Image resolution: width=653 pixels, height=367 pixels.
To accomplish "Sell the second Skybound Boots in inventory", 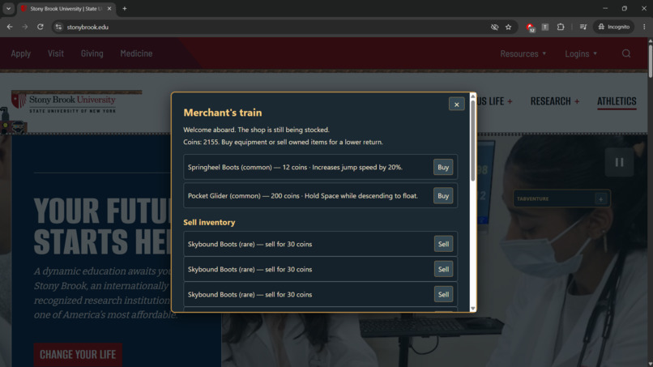I will pos(443,269).
